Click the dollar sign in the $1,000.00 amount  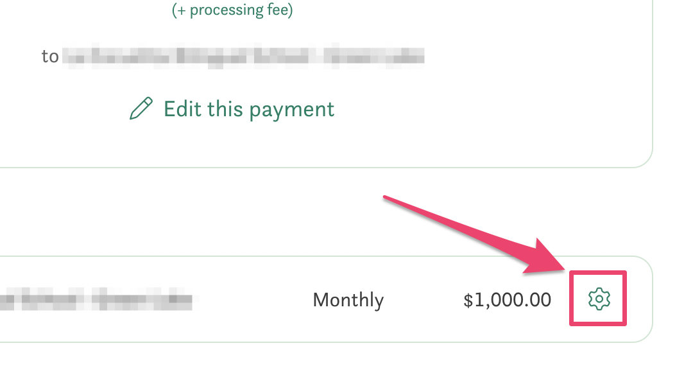pos(468,300)
